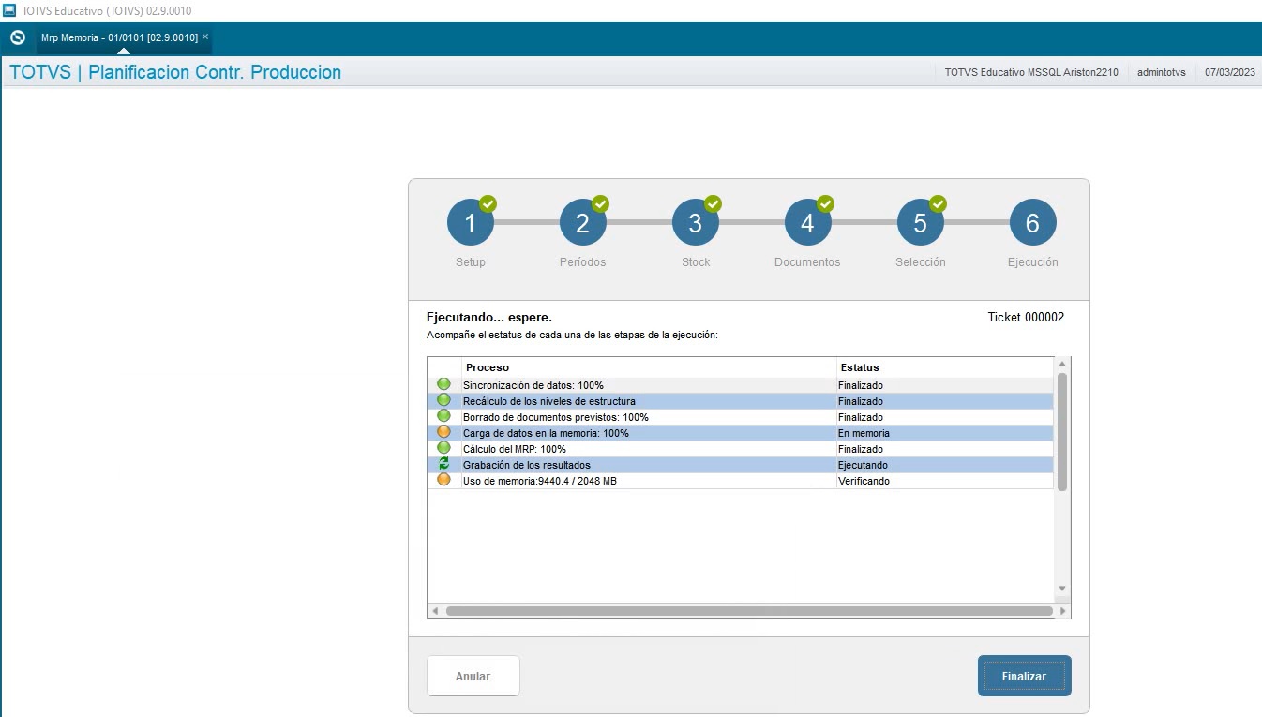Select row 'Carga de datos en la memoria: 100%'
This screenshot has width=1262, height=717.
741,433
